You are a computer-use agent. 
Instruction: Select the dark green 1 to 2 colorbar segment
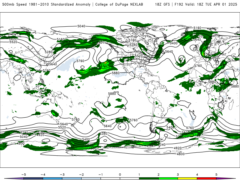click(149, 178)
